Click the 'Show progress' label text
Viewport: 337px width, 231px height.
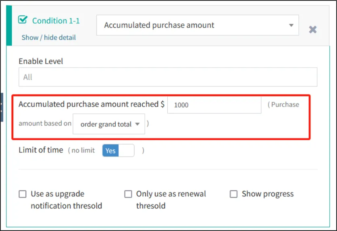click(267, 194)
